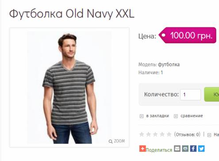Focus the 'Количество' quantity field

tap(190, 95)
